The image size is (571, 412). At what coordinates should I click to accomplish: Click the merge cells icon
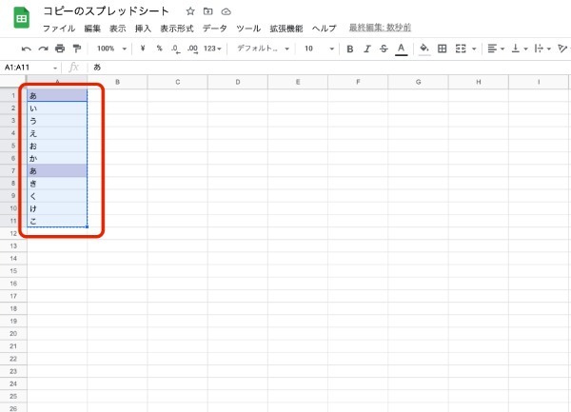[x=461, y=49]
